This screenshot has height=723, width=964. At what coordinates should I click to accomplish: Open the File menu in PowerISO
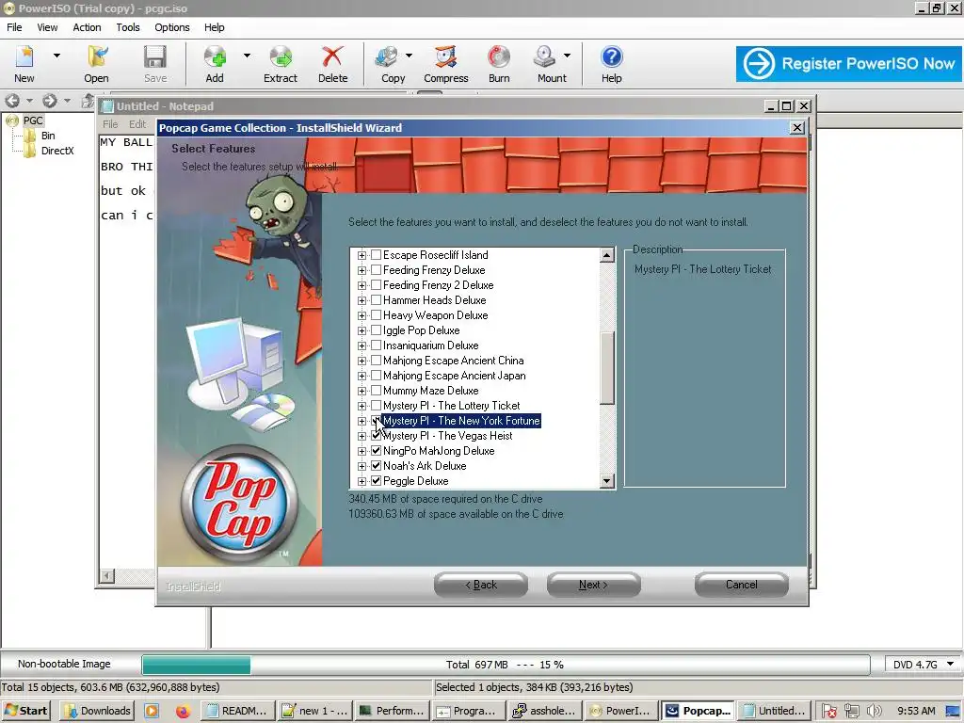tap(14, 27)
